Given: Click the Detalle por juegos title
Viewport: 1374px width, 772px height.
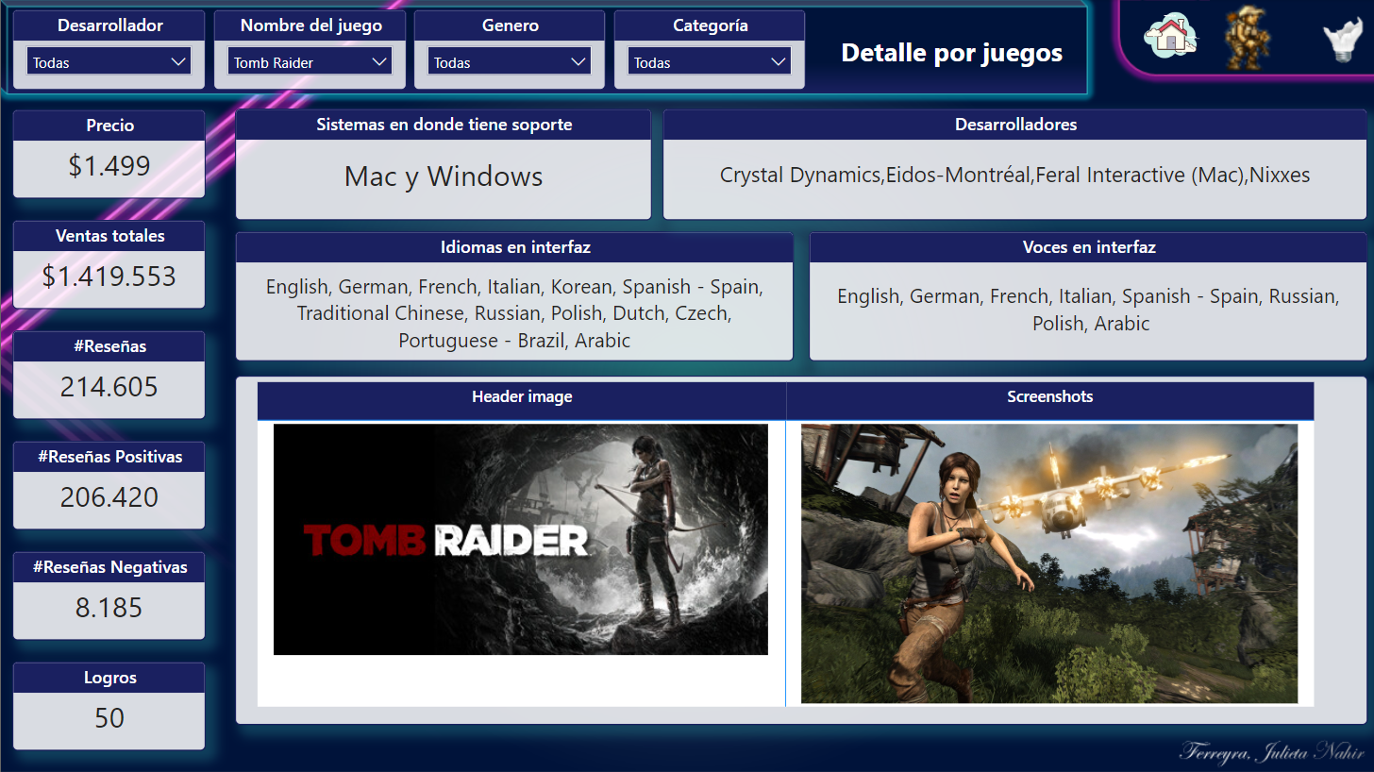Looking at the screenshot, I should point(952,53).
